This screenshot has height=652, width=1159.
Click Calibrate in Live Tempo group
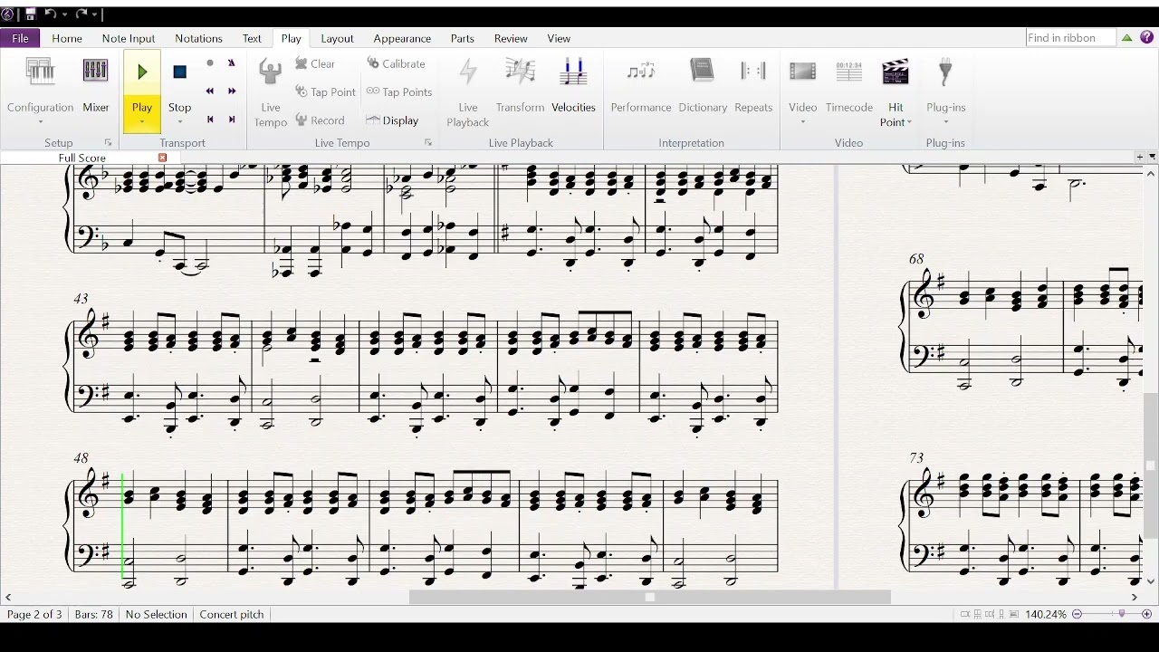pos(396,63)
